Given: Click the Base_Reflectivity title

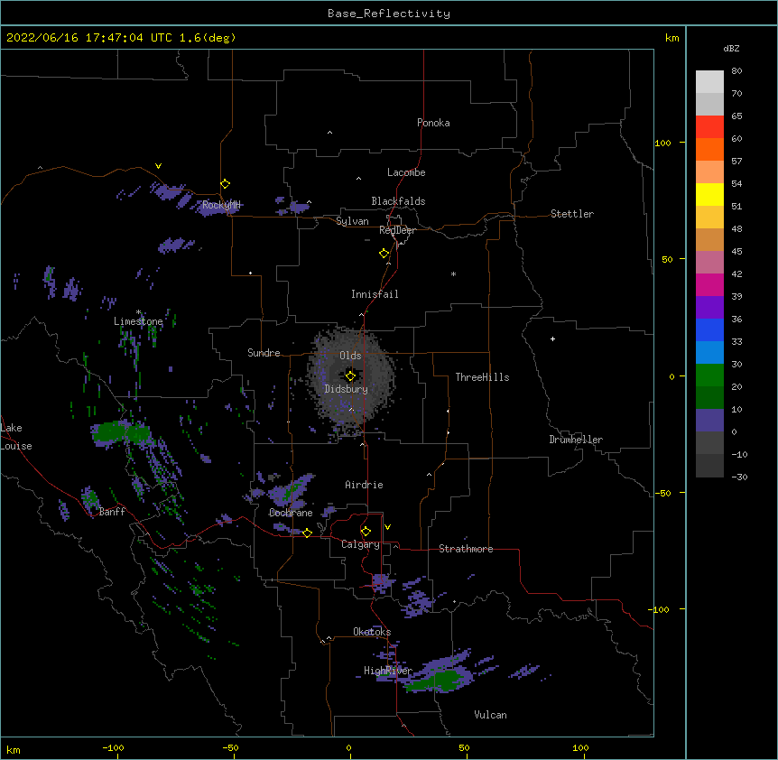Looking at the screenshot, I should (x=389, y=14).
